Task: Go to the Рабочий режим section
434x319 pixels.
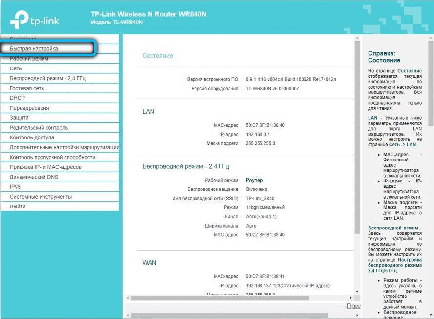Action: pyautogui.click(x=29, y=59)
